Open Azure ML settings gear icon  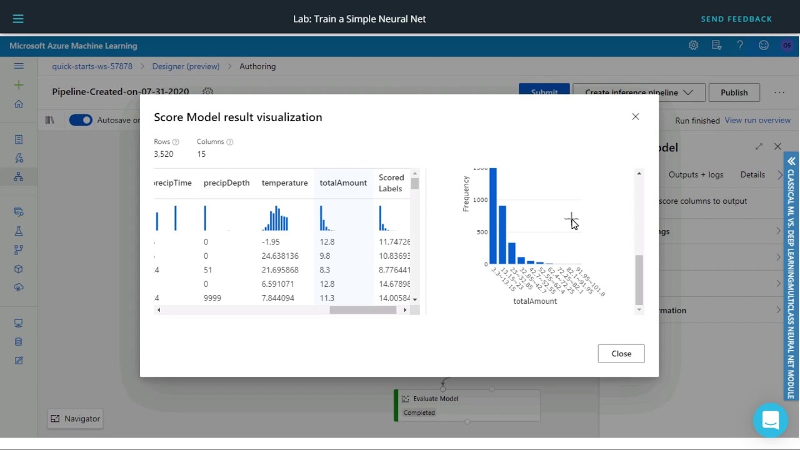(x=694, y=45)
